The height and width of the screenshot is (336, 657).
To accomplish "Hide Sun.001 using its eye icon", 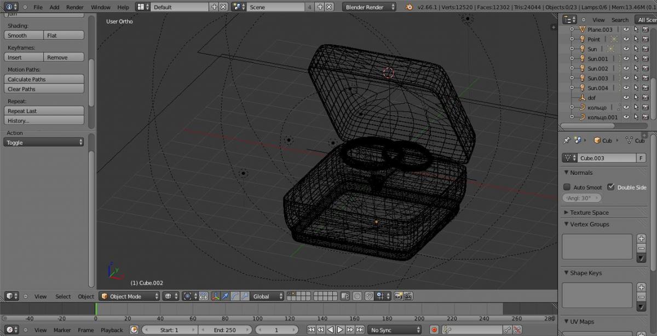I will (626, 59).
